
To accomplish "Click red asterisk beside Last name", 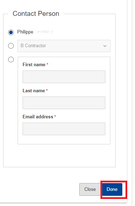I will pos(47,90).
